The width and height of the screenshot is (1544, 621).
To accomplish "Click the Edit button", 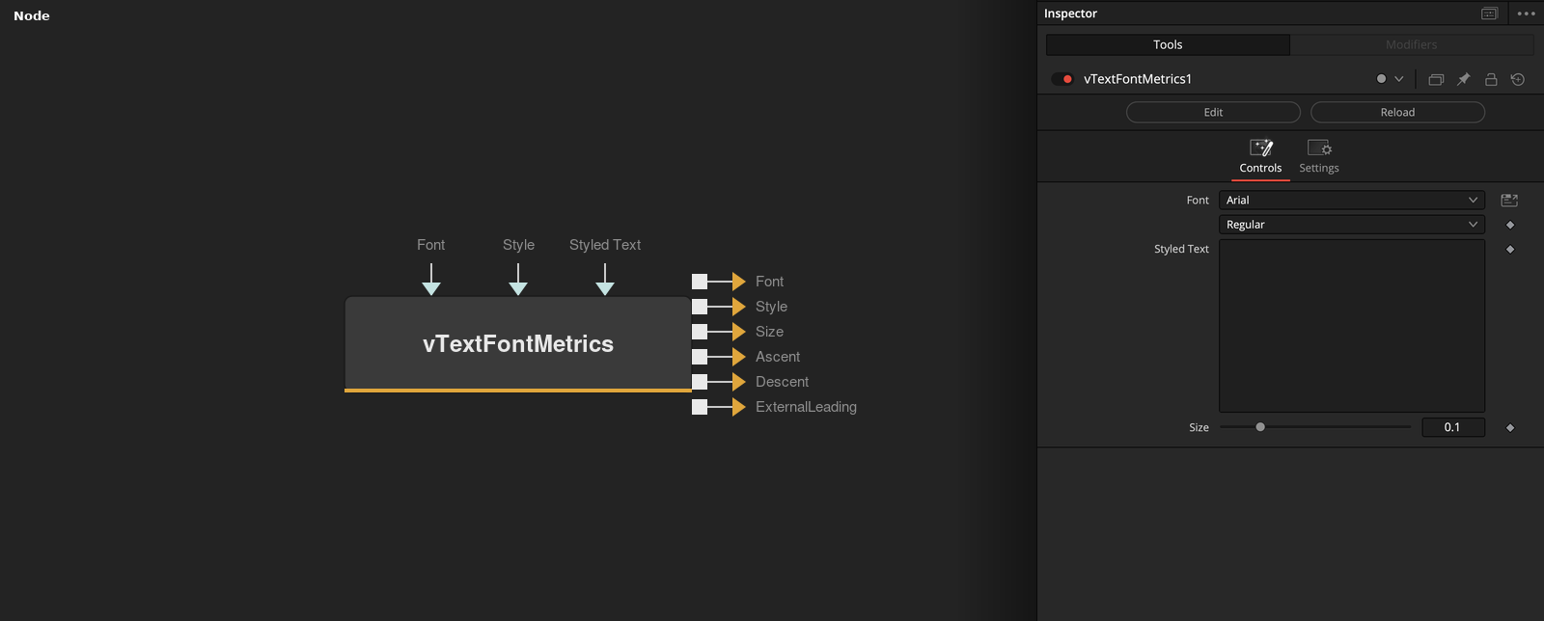I will (x=1213, y=113).
